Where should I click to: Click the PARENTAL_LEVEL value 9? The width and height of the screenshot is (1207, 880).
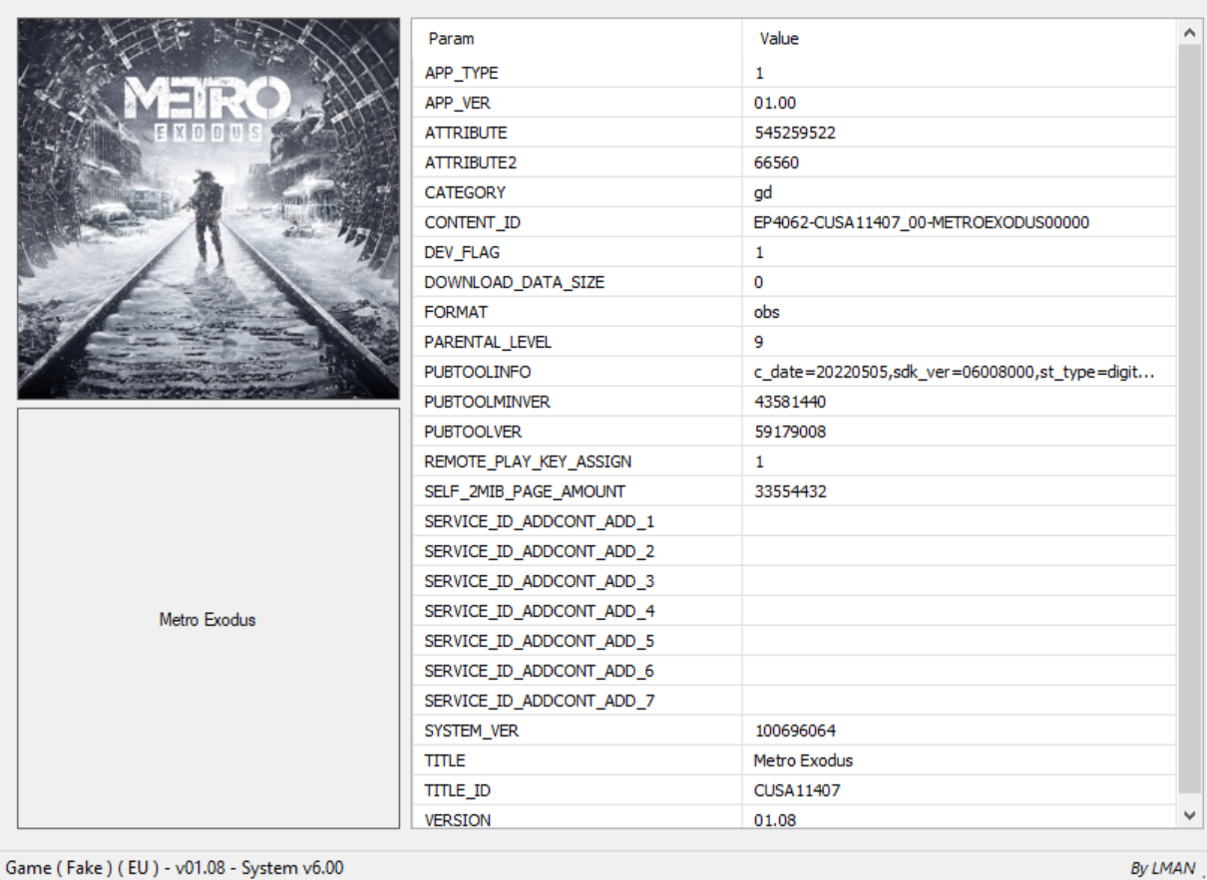pyautogui.click(x=759, y=342)
